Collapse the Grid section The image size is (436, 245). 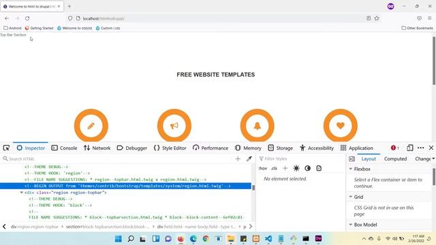(351, 197)
